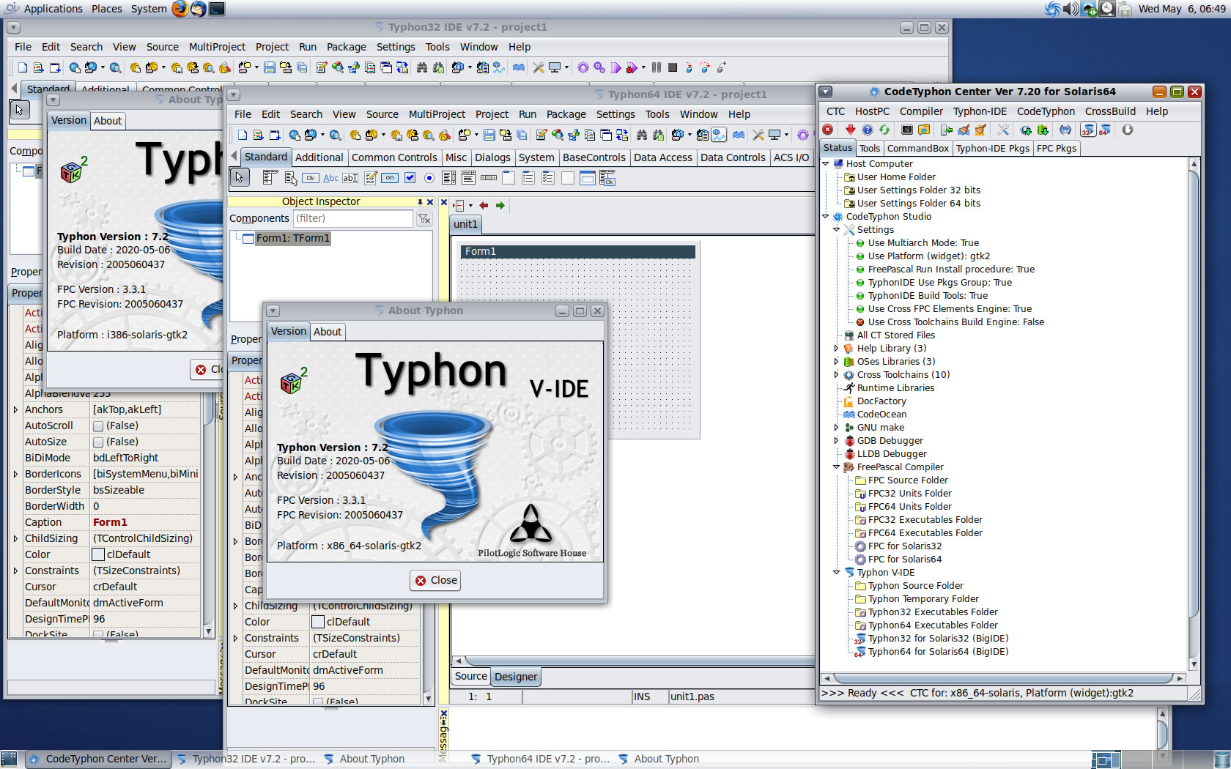Select 'Typhon64 for Solaris64 (BigIDE)' tree row
This screenshot has width=1231, height=769.
tap(937, 652)
